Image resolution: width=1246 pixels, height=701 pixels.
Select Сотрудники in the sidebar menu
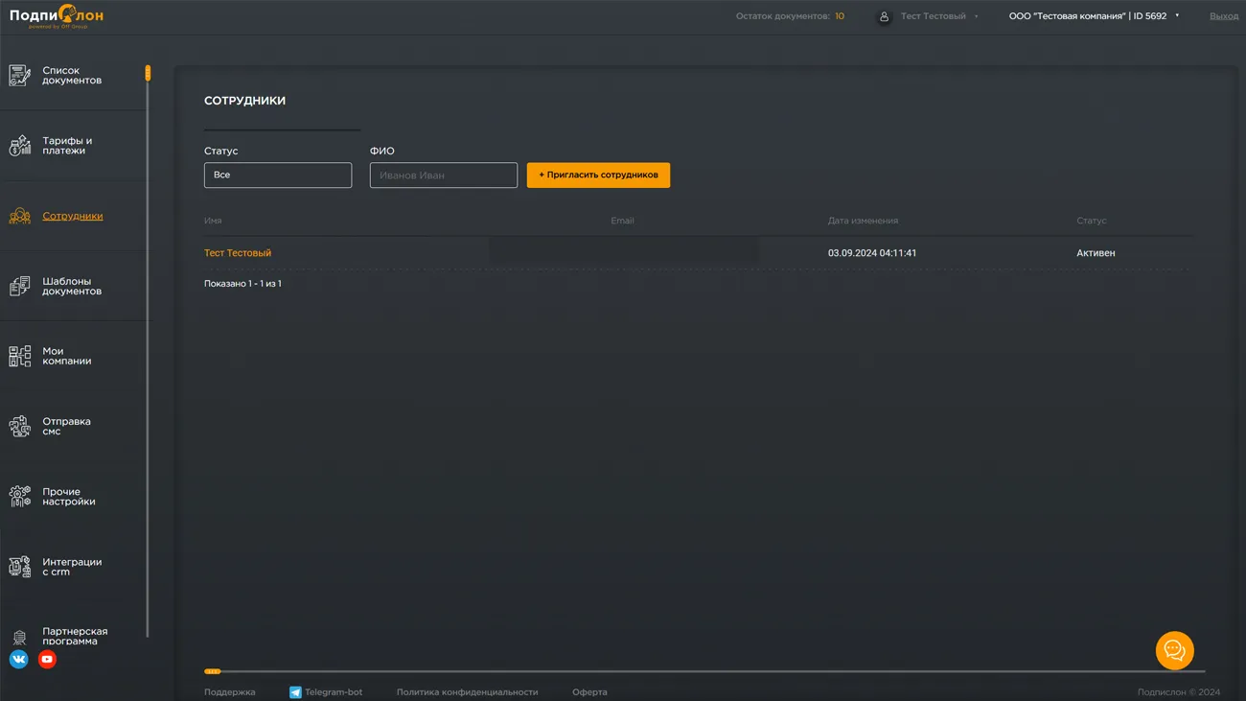[73, 216]
